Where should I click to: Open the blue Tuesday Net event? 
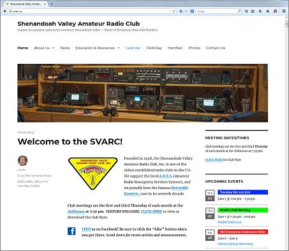(x=242, y=192)
